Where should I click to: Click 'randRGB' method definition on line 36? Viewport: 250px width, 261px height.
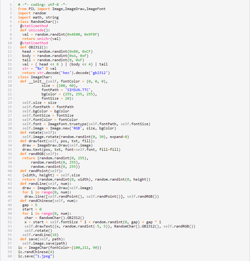point(36,153)
